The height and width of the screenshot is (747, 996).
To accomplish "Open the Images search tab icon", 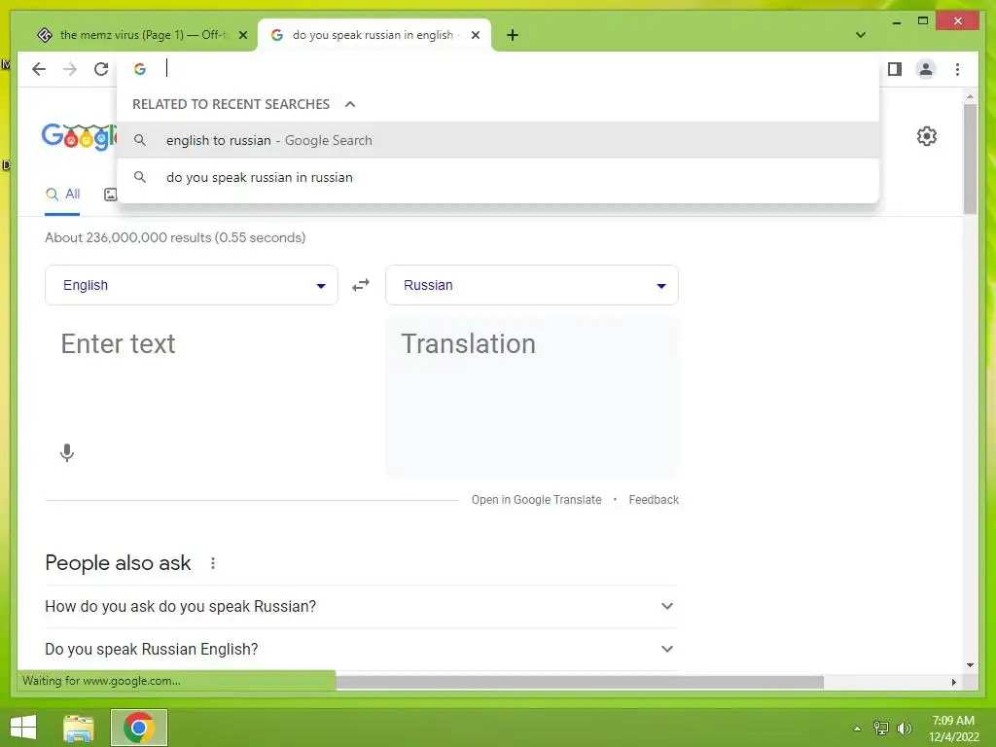I will [x=111, y=195].
